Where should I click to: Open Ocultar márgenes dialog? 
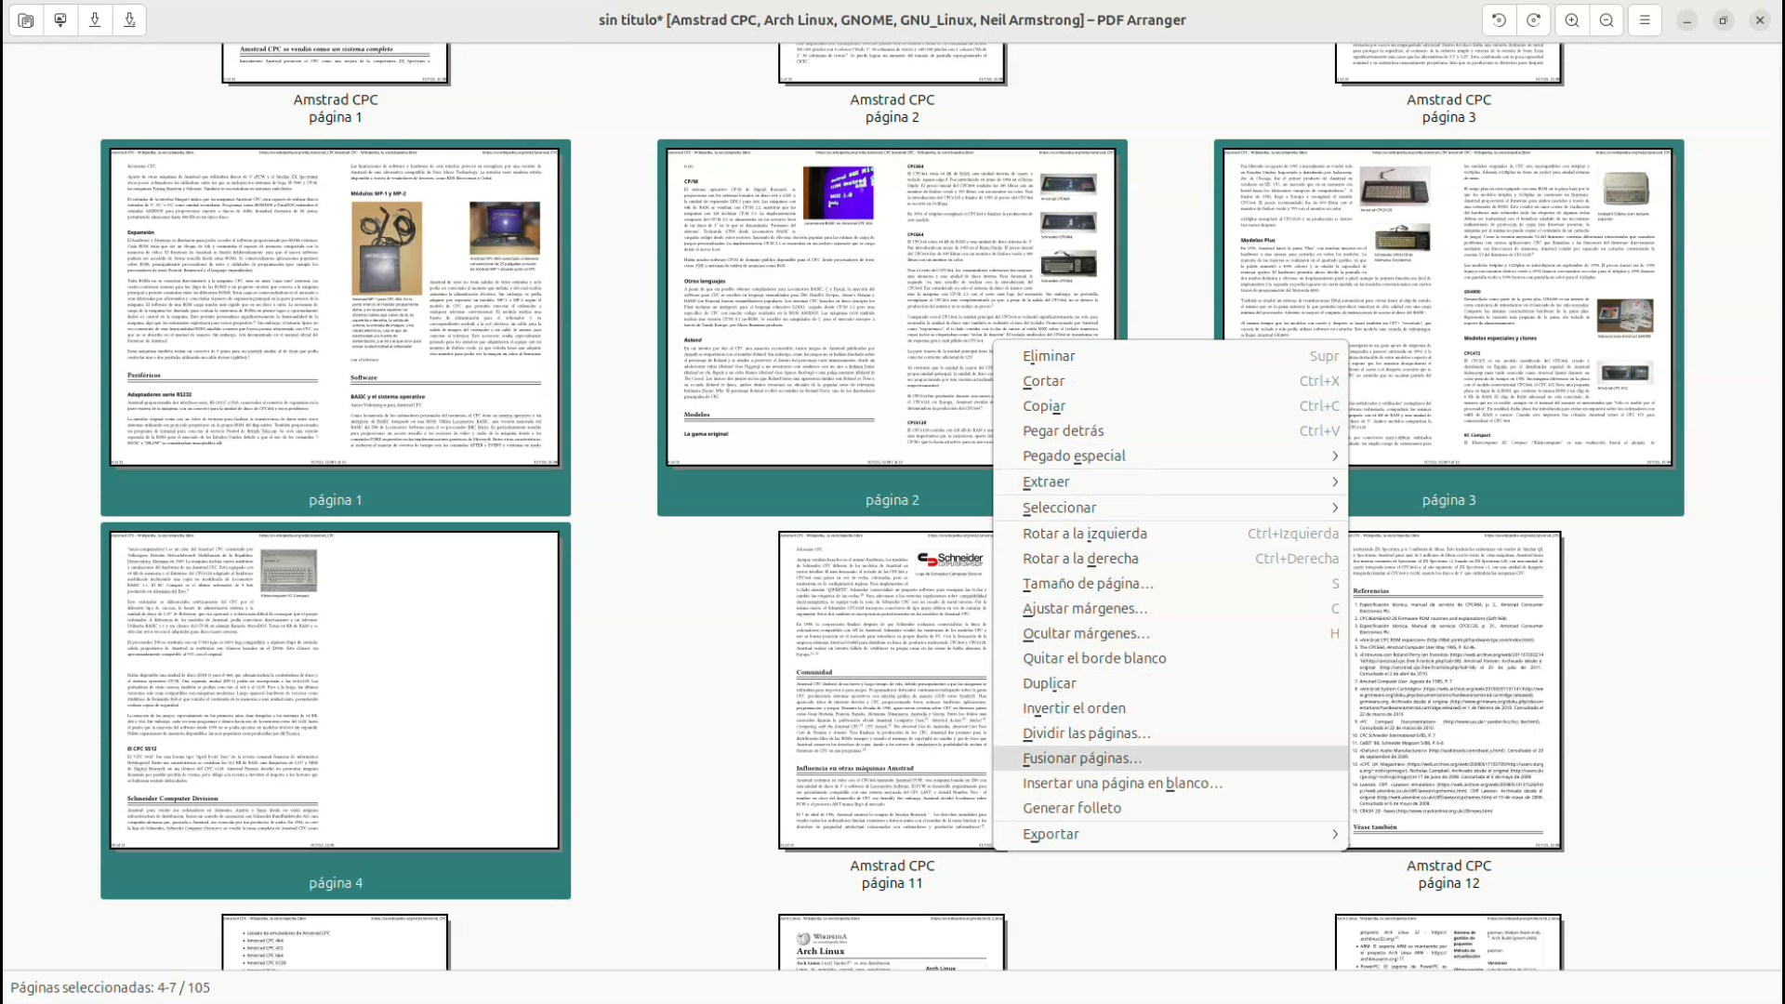(1171, 634)
